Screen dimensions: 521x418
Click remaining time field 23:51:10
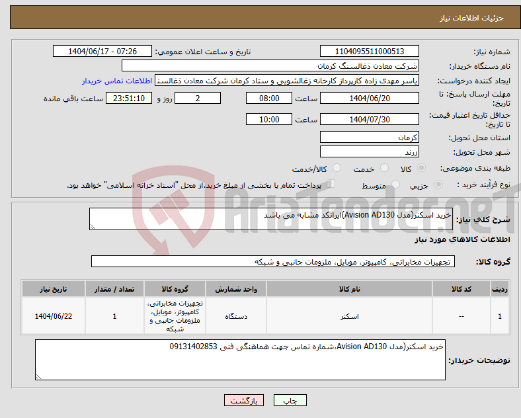point(129,99)
